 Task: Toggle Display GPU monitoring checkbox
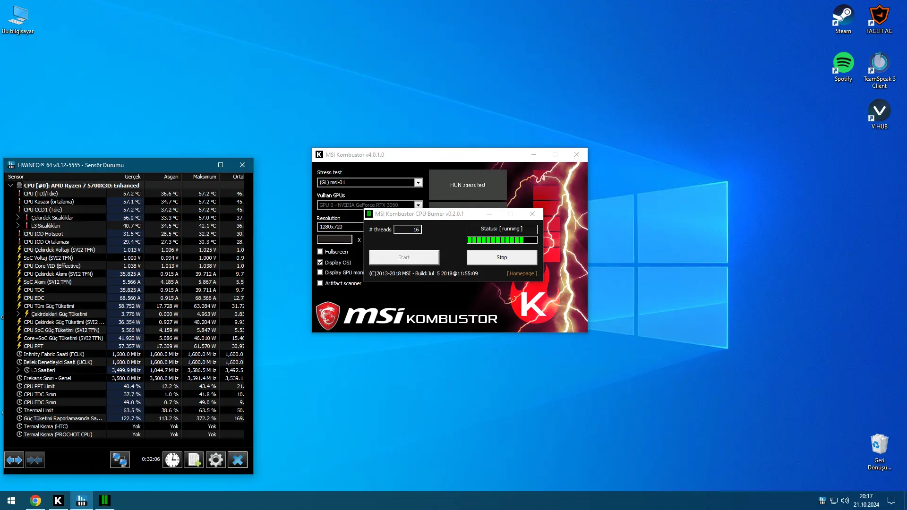click(320, 272)
